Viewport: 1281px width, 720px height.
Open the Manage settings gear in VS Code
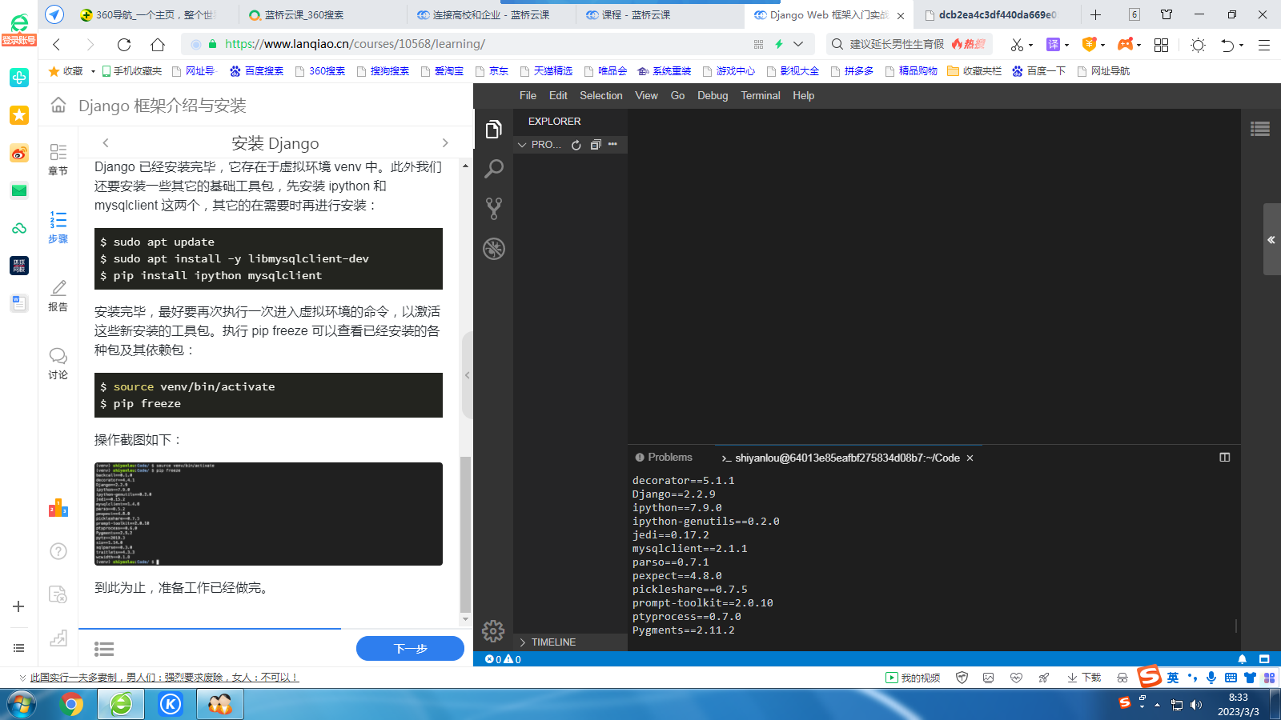pyautogui.click(x=493, y=632)
